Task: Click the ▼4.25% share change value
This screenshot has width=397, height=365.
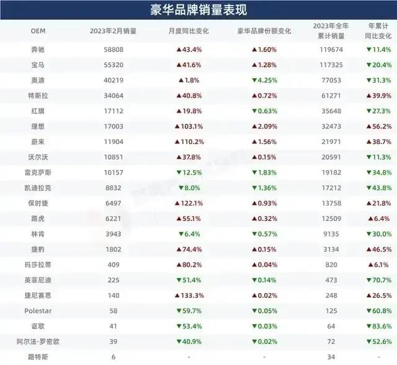Action: coord(265,81)
